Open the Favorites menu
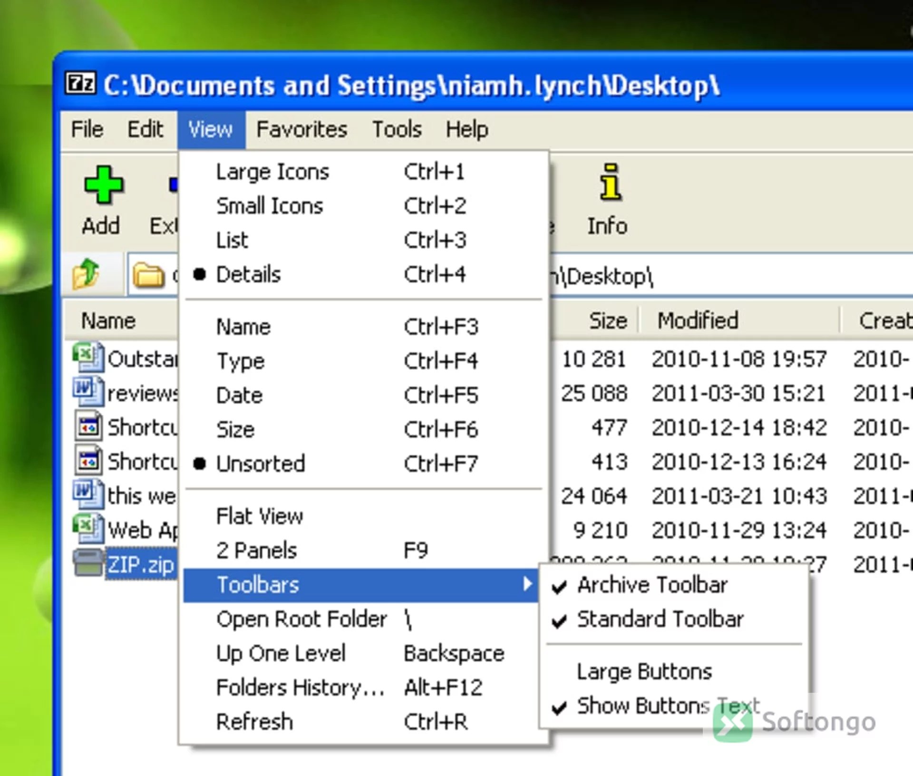Image resolution: width=913 pixels, height=776 pixels. point(302,129)
